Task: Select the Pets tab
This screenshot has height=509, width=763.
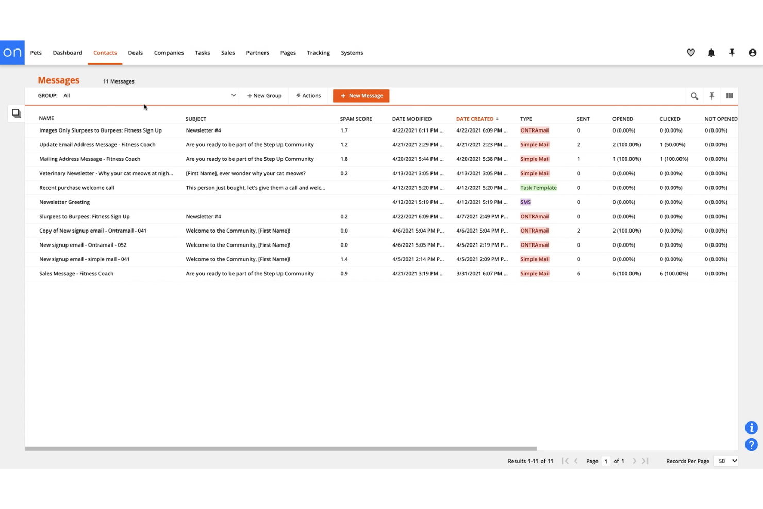Action: point(36,53)
